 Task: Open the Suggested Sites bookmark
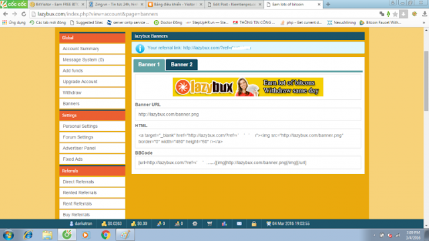pos(86,23)
